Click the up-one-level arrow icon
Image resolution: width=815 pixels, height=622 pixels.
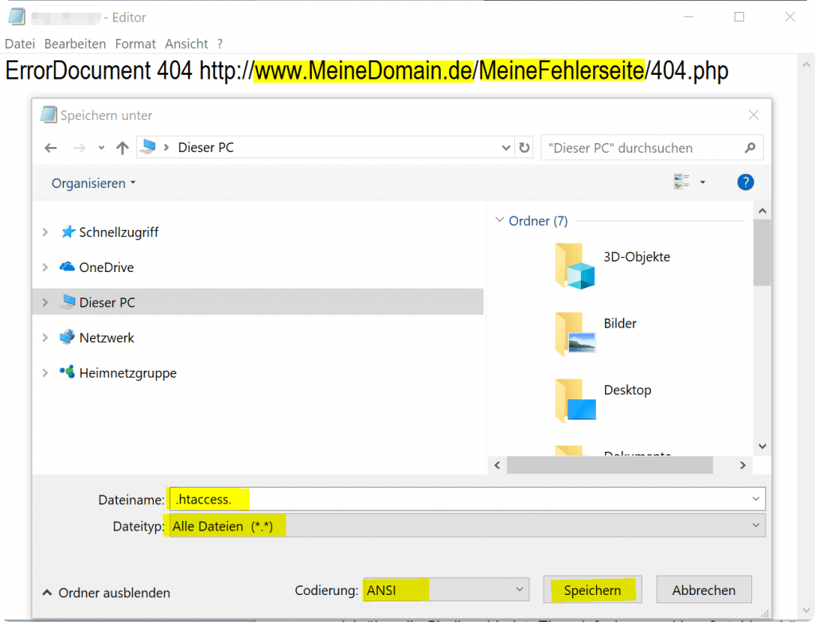coord(122,148)
